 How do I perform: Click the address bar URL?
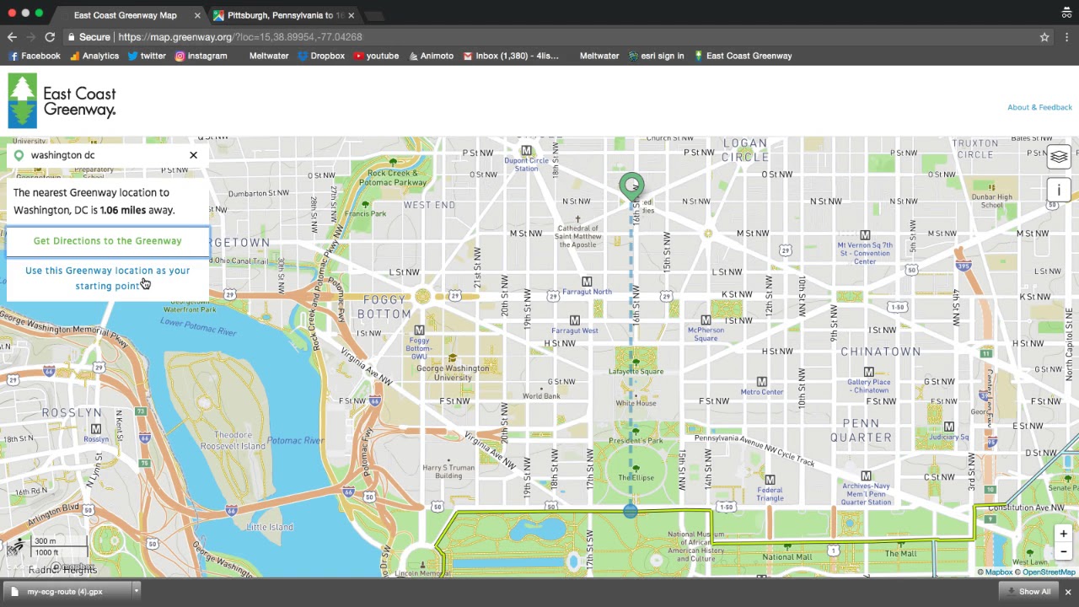[x=239, y=37]
